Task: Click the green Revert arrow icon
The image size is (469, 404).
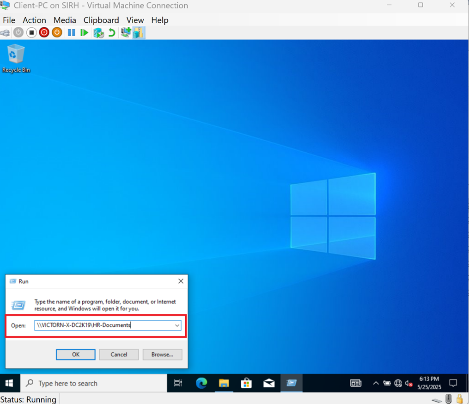Action: [x=111, y=32]
